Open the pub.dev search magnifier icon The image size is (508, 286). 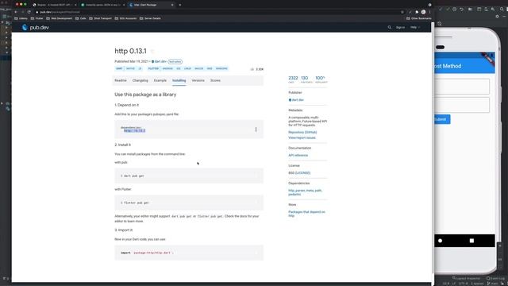[x=390, y=28]
